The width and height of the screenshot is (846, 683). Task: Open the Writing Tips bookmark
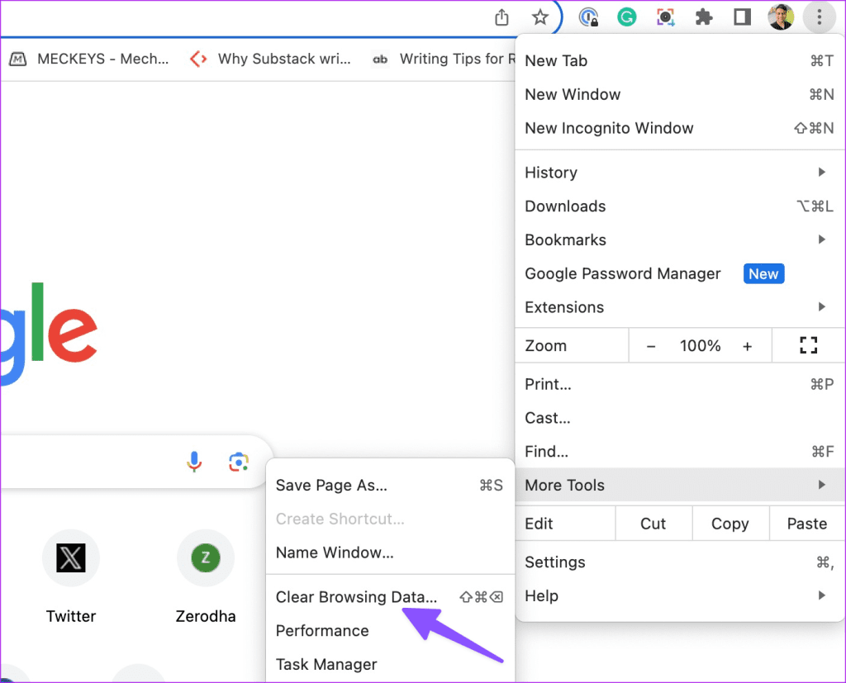[444, 59]
